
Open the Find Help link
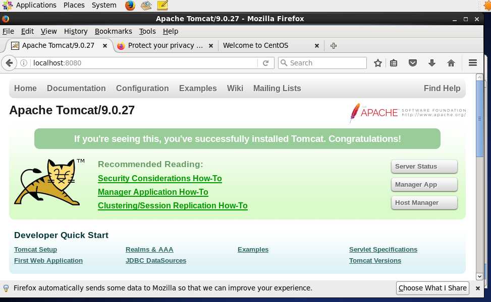[x=442, y=89]
